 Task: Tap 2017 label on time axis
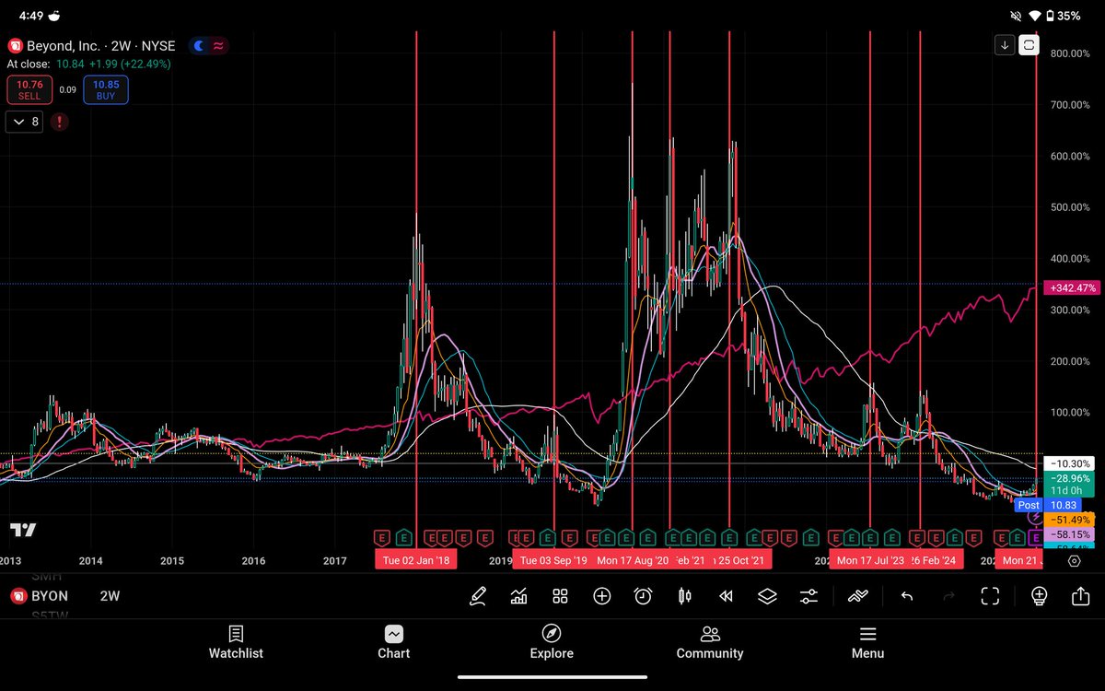pos(334,560)
